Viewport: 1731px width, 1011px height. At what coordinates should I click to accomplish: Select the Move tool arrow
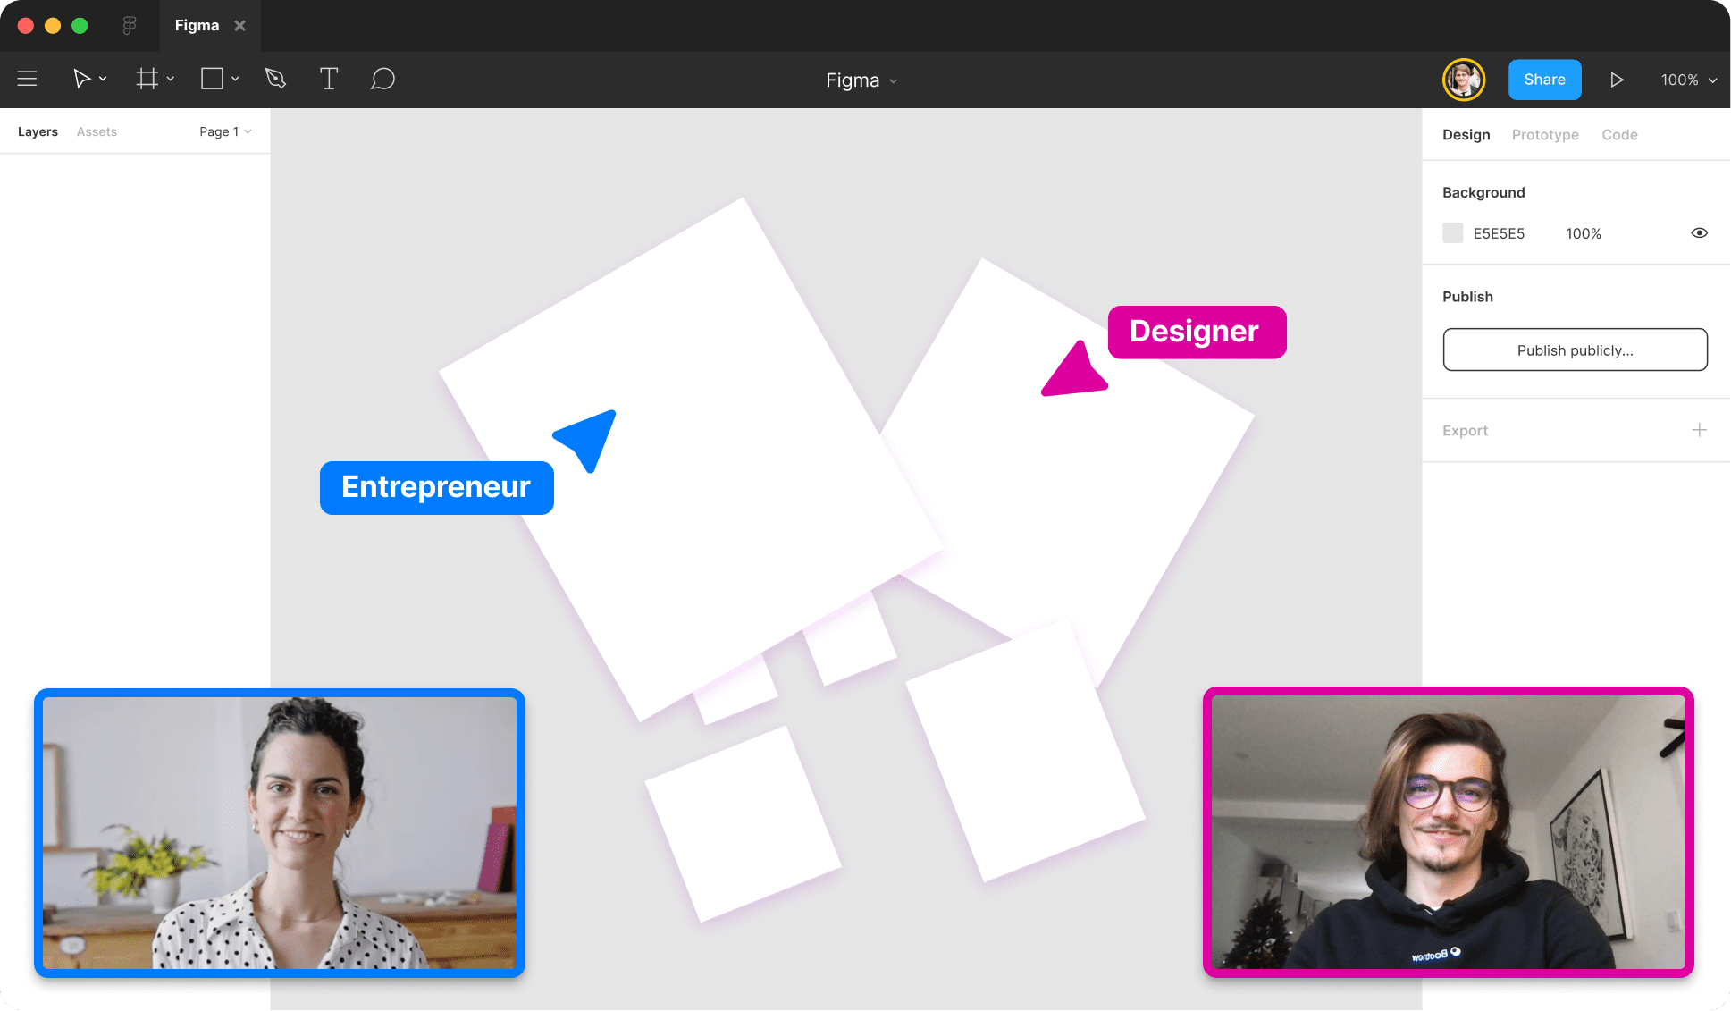click(x=81, y=79)
